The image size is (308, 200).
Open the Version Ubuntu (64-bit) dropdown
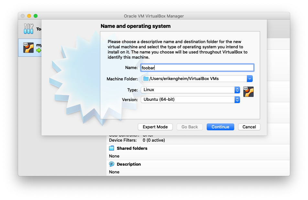tap(190, 100)
